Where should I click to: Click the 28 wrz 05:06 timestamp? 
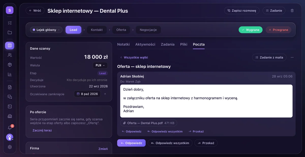coord(282,76)
